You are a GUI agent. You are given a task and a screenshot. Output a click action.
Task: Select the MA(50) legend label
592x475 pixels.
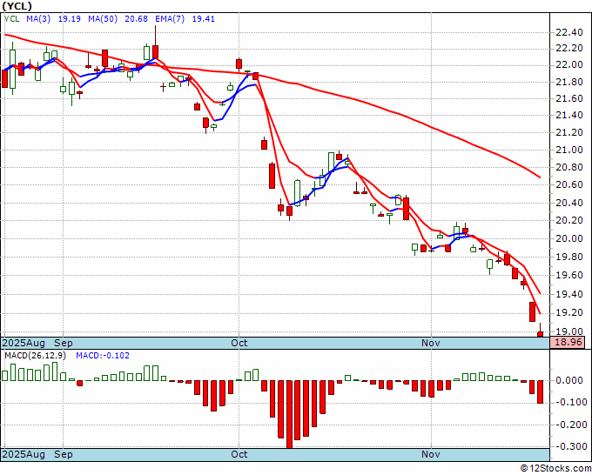[x=103, y=18]
